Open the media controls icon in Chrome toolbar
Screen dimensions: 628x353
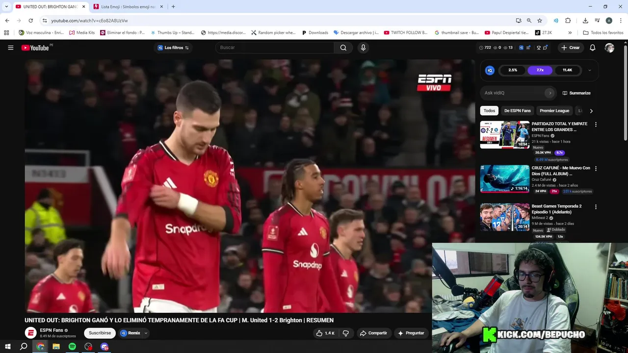pos(597,21)
